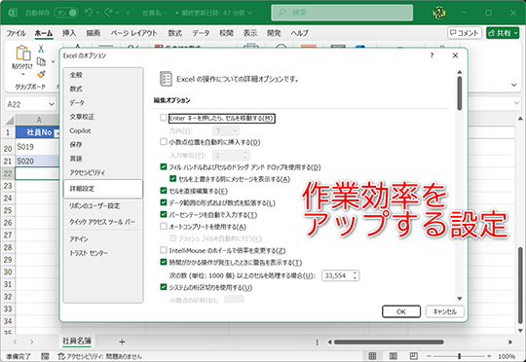Check '小数点位置を自動的に挿入する' option
Image resolution: width=526 pixels, height=362 pixels.
coord(164,142)
